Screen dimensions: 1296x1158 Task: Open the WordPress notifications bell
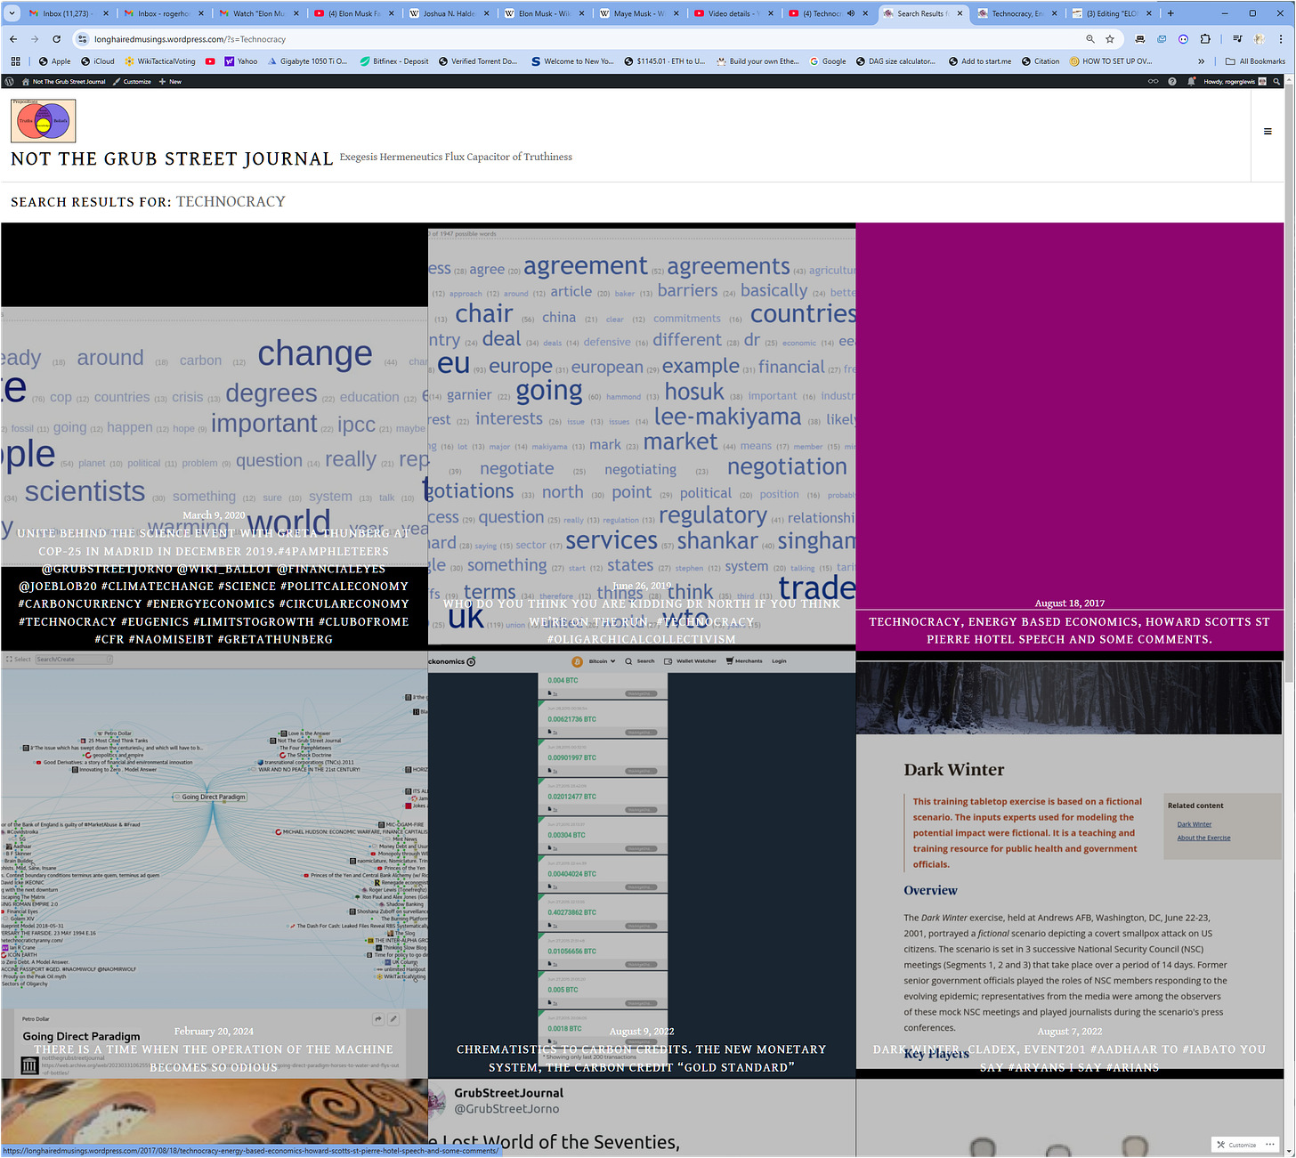1191,81
